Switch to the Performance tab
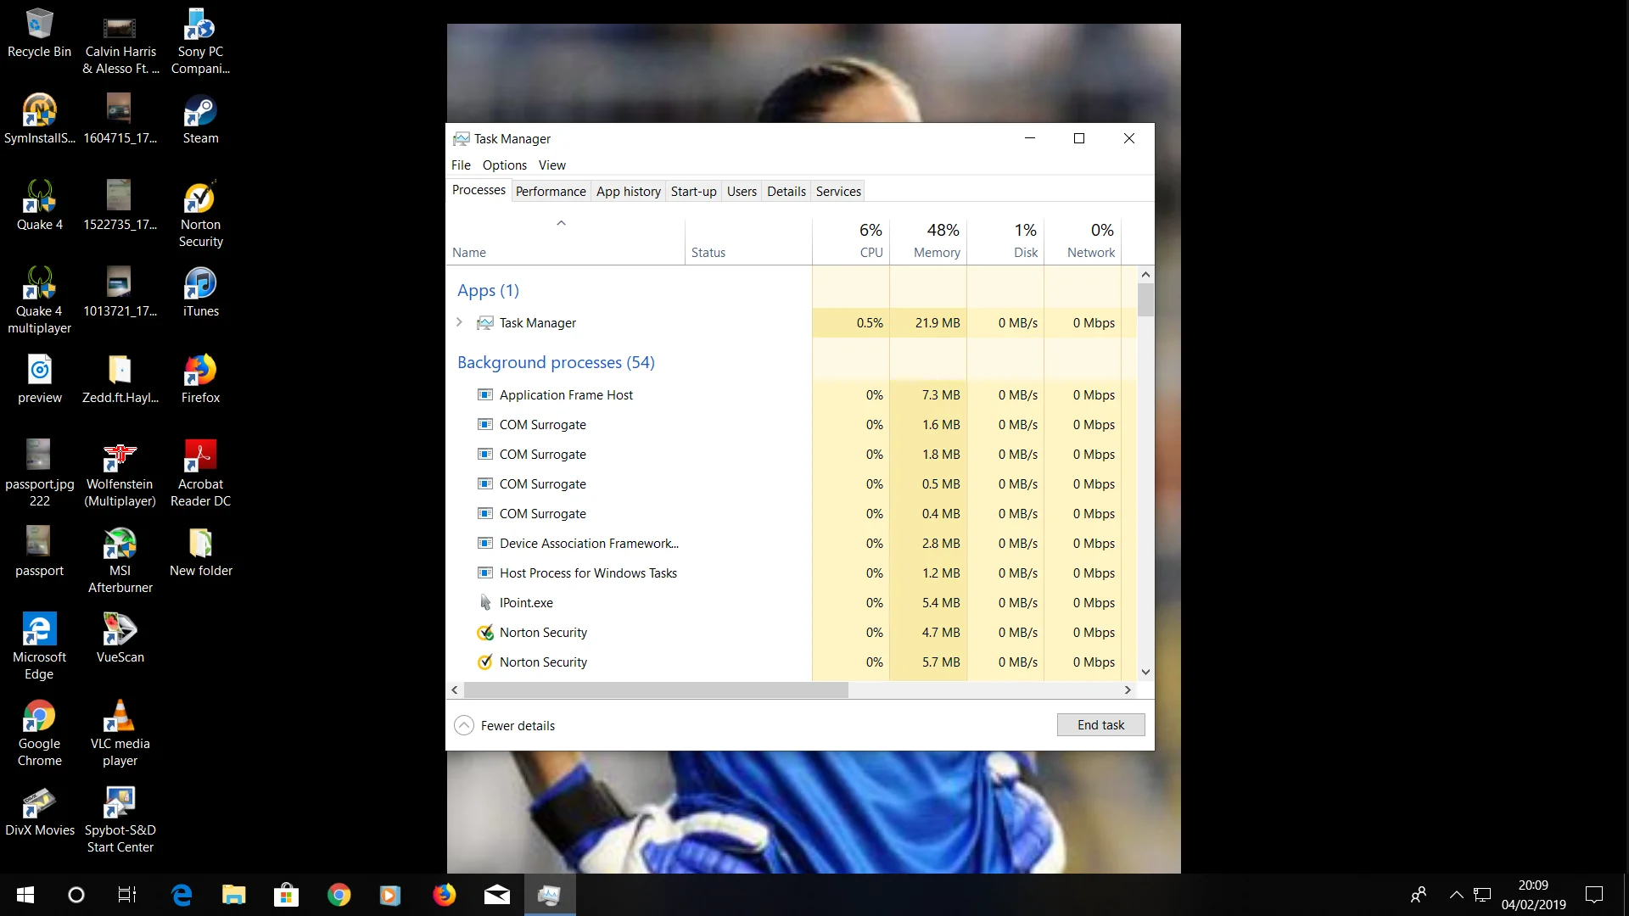1629x916 pixels. 551,192
